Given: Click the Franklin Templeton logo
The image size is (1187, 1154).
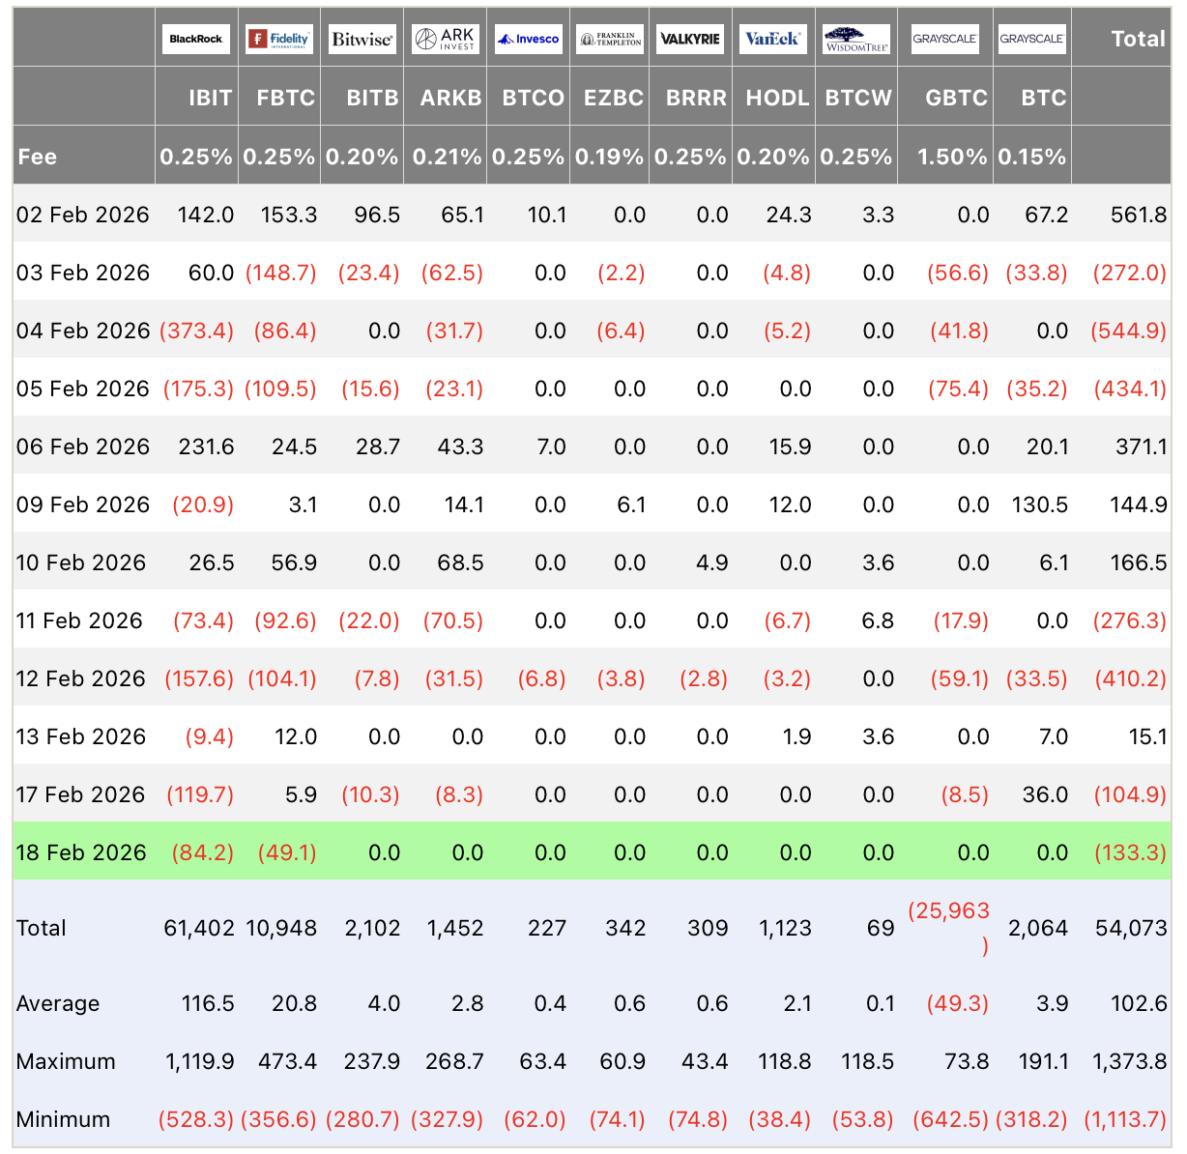Looking at the screenshot, I should click(x=610, y=39).
